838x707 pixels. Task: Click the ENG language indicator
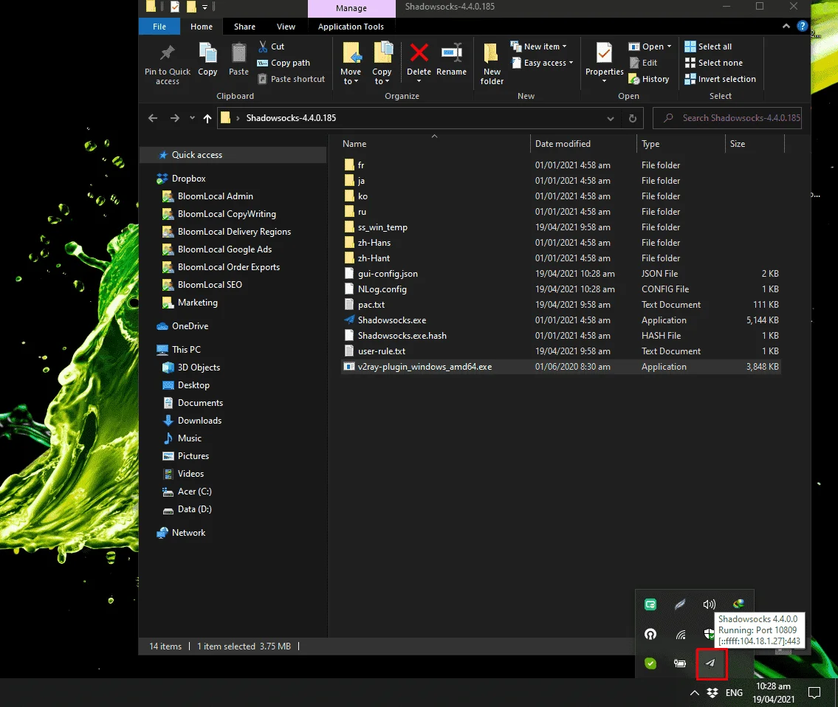734,692
